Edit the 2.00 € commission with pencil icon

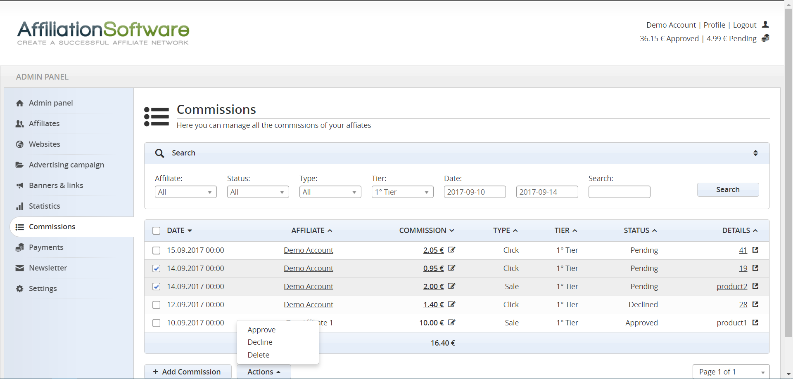[x=451, y=286]
